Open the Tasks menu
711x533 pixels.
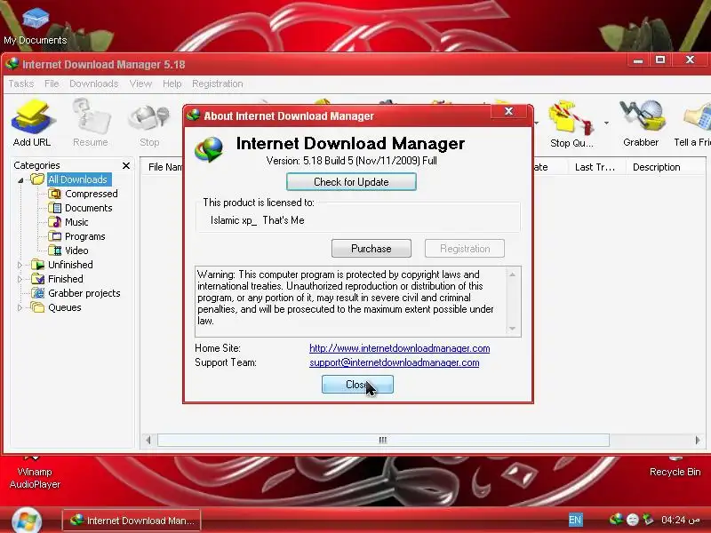[x=21, y=84]
